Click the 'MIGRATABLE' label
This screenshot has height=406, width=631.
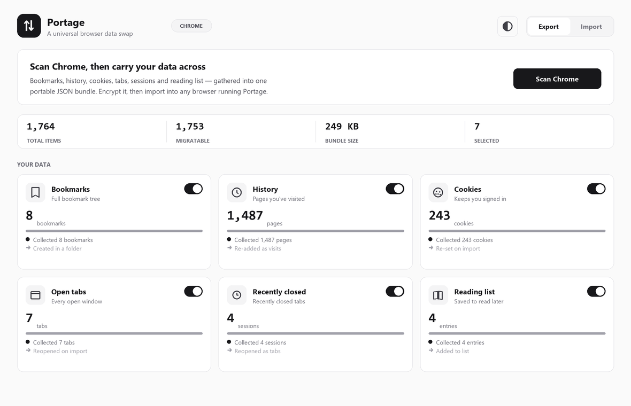point(193,140)
